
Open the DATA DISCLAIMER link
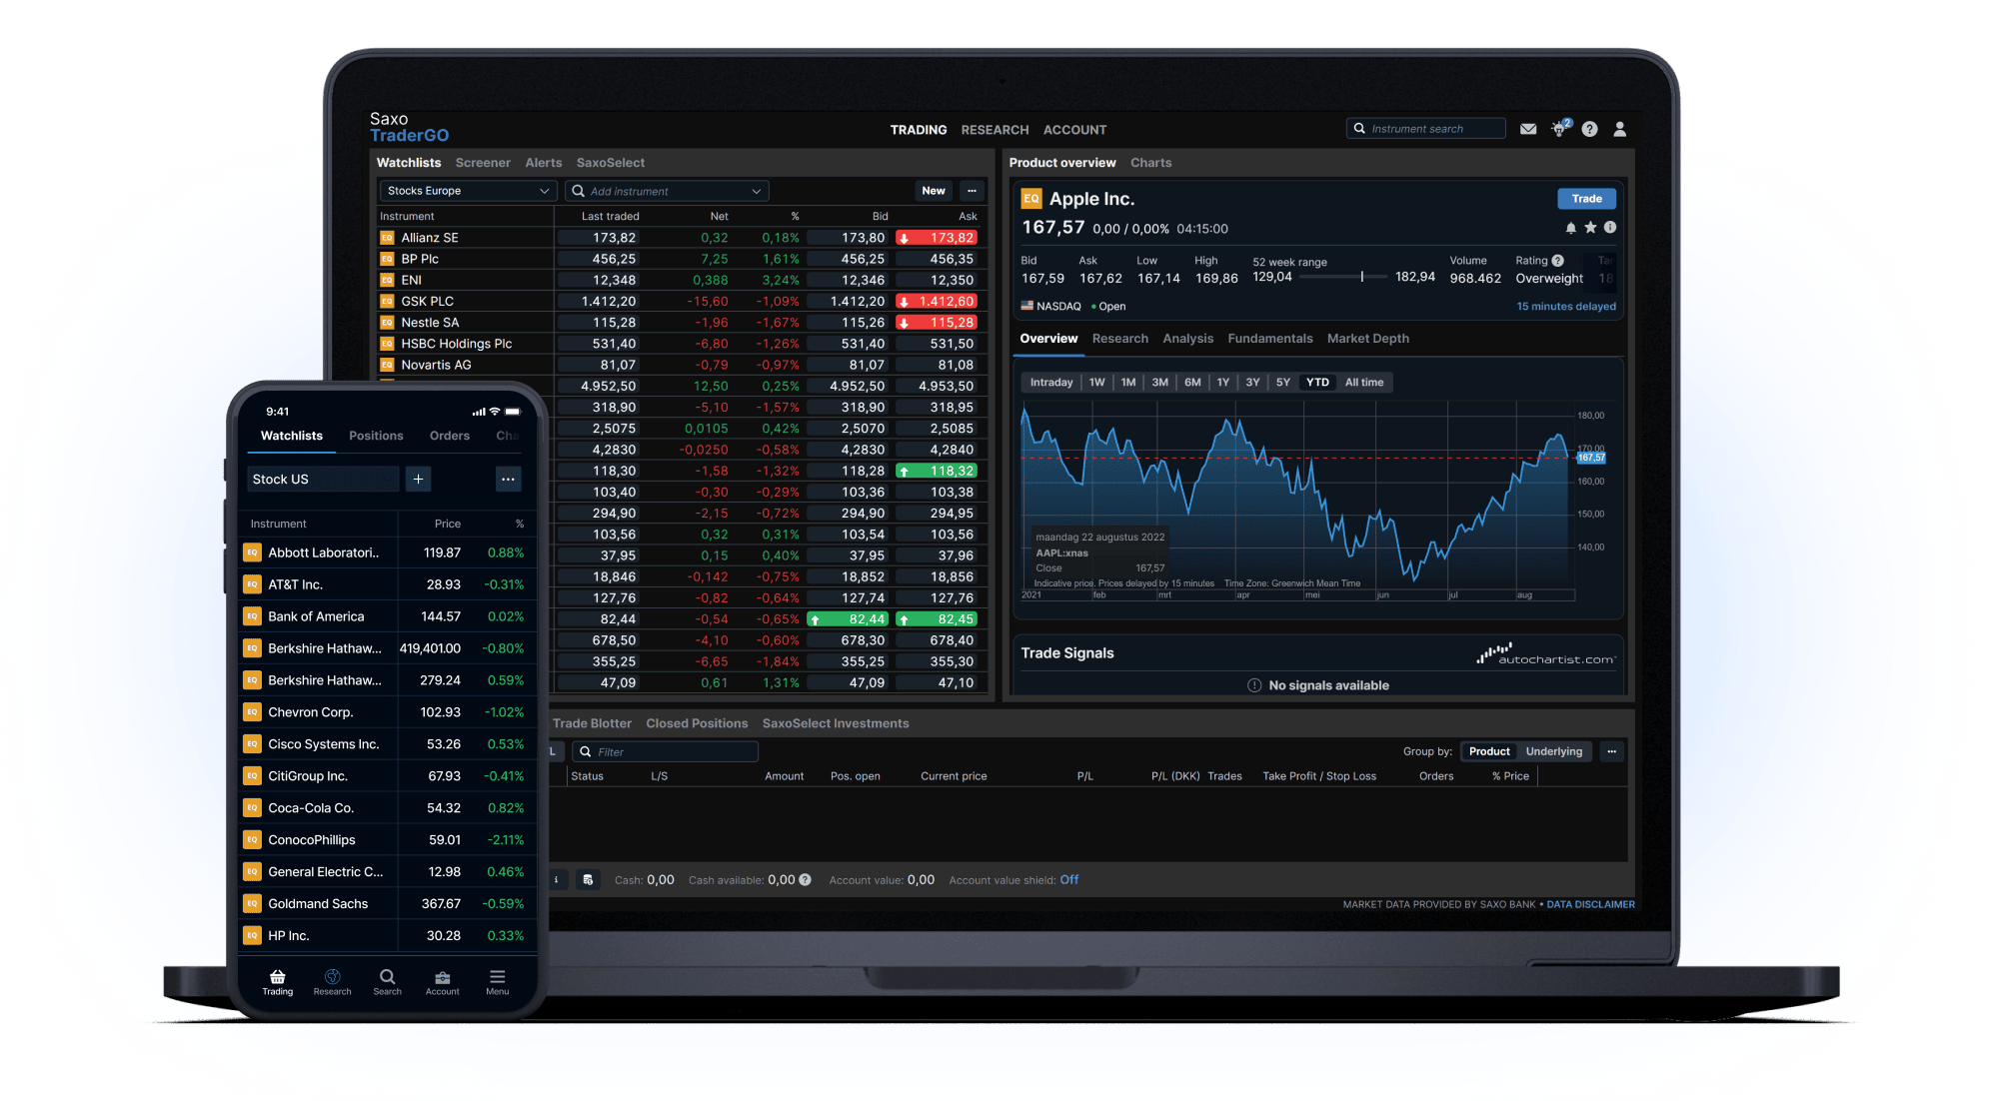point(1590,904)
